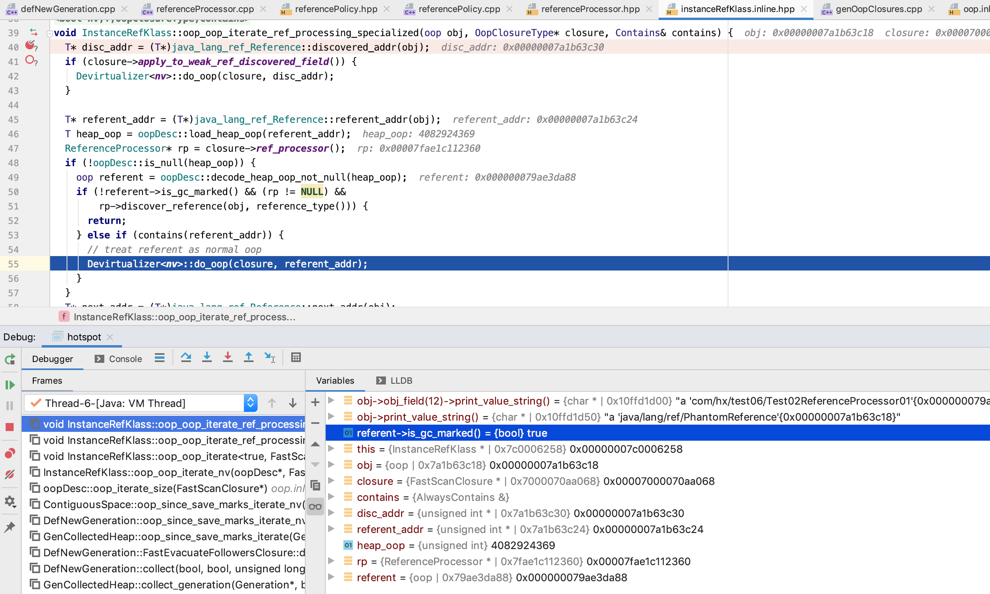The height and width of the screenshot is (594, 990).
Task: Open the genOopClosures.cpp tab
Action: pos(878,8)
